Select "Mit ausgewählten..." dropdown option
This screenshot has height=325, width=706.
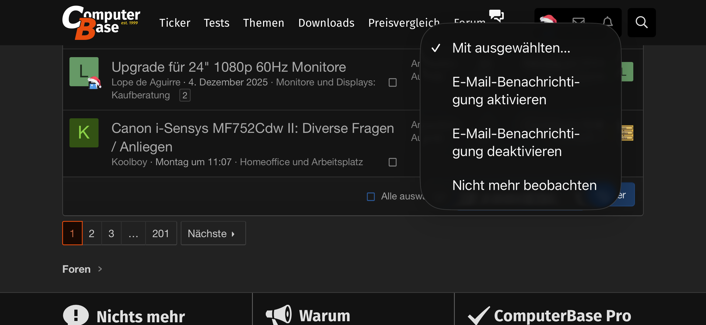tap(511, 48)
